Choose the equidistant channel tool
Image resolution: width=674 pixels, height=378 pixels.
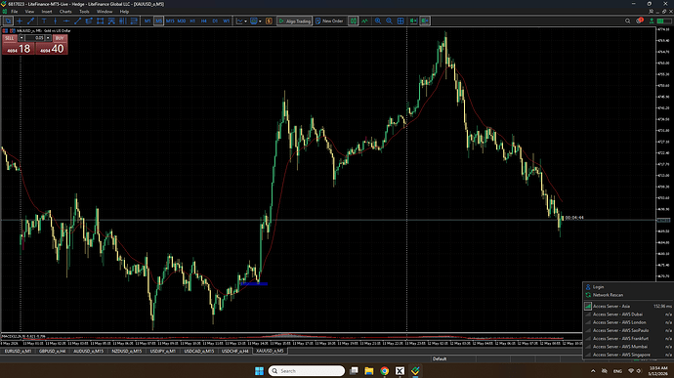(x=89, y=21)
